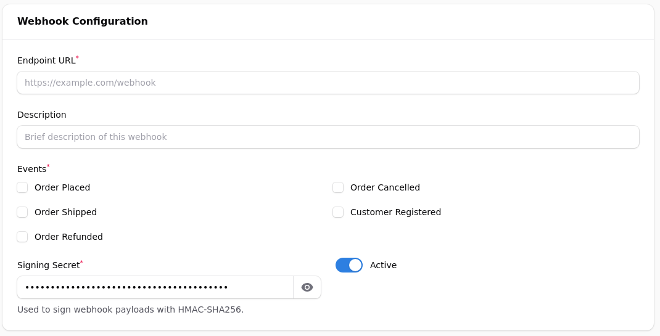Image resolution: width=660 pixels, height=336 pixels.
Task: Turn off the Active toggle switch
Action: click(x=349, y=265)
